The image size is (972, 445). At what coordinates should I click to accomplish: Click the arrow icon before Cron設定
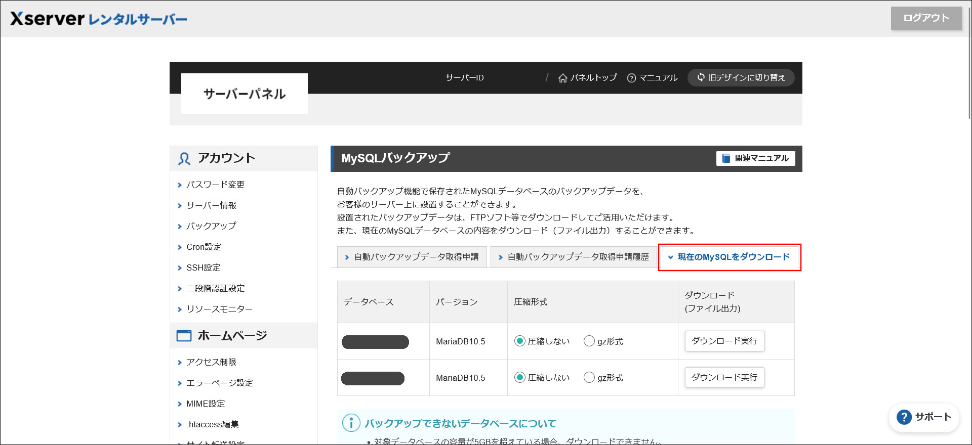pos(179,247)
